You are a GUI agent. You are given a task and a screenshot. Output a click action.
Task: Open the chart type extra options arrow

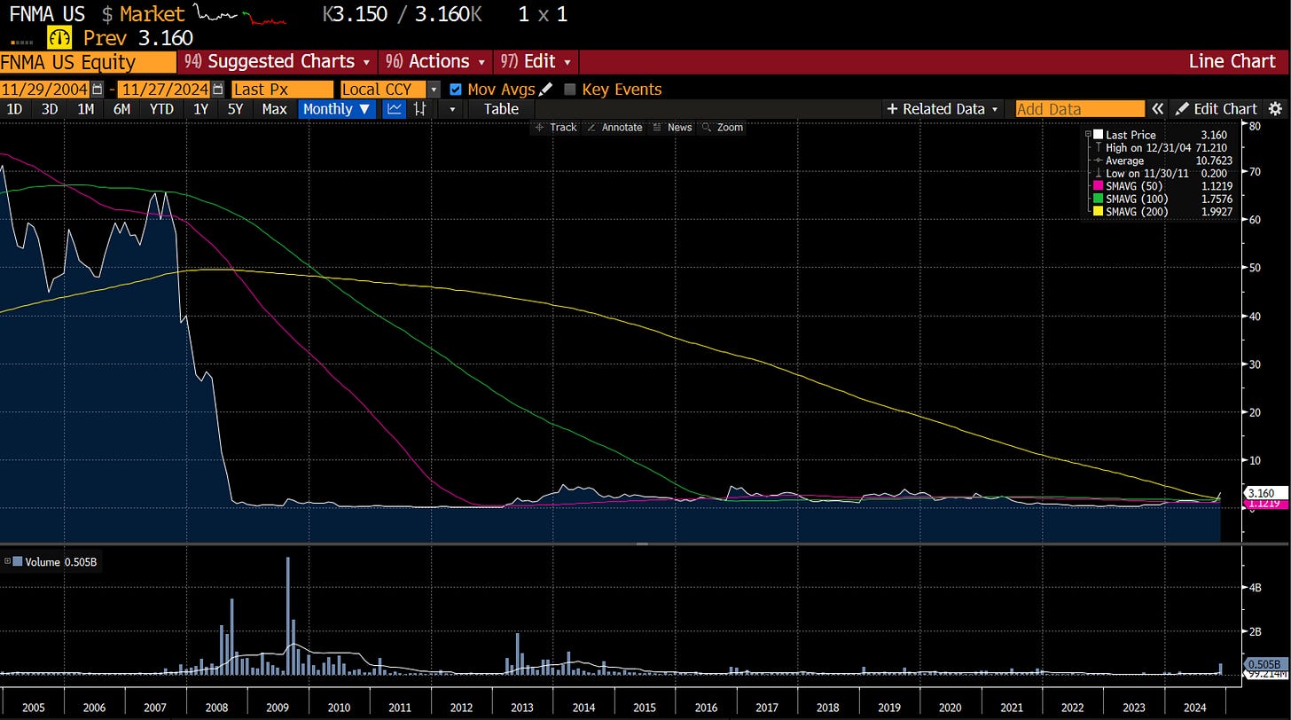click(452, 109)
